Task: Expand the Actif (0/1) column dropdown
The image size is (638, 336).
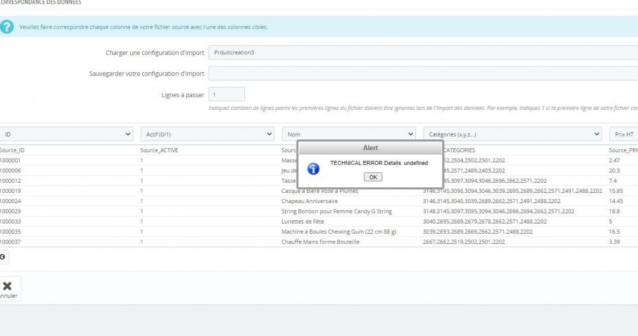Action: 207,134
